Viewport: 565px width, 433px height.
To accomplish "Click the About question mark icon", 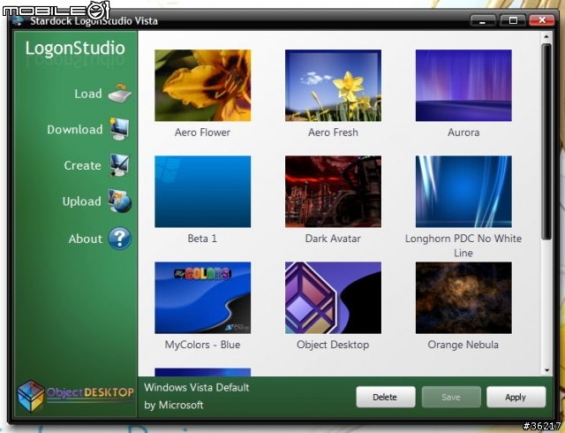I will tap(120, 239).
